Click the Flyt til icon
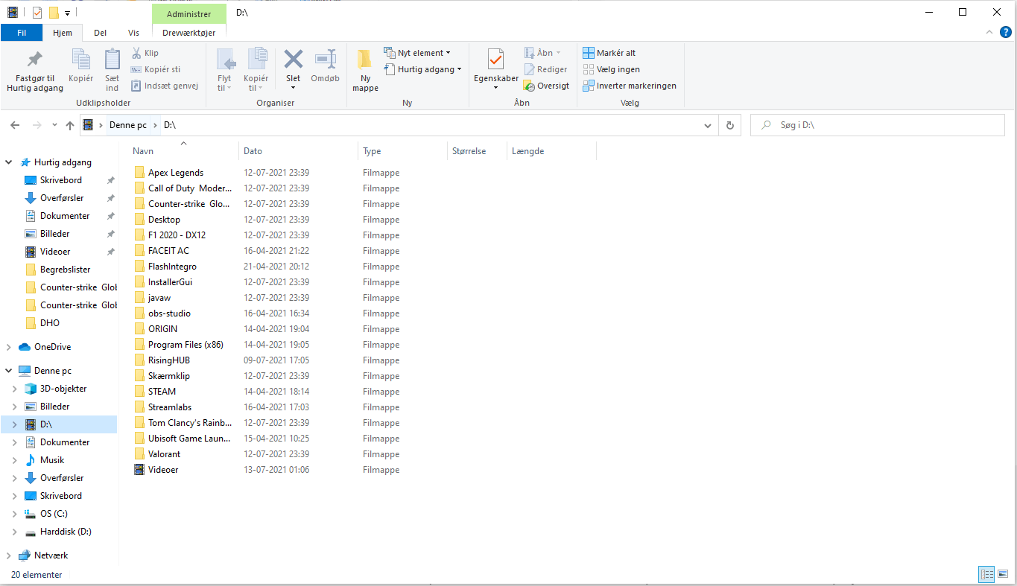This screenshot has width=1017, height=586. (225, 60)
